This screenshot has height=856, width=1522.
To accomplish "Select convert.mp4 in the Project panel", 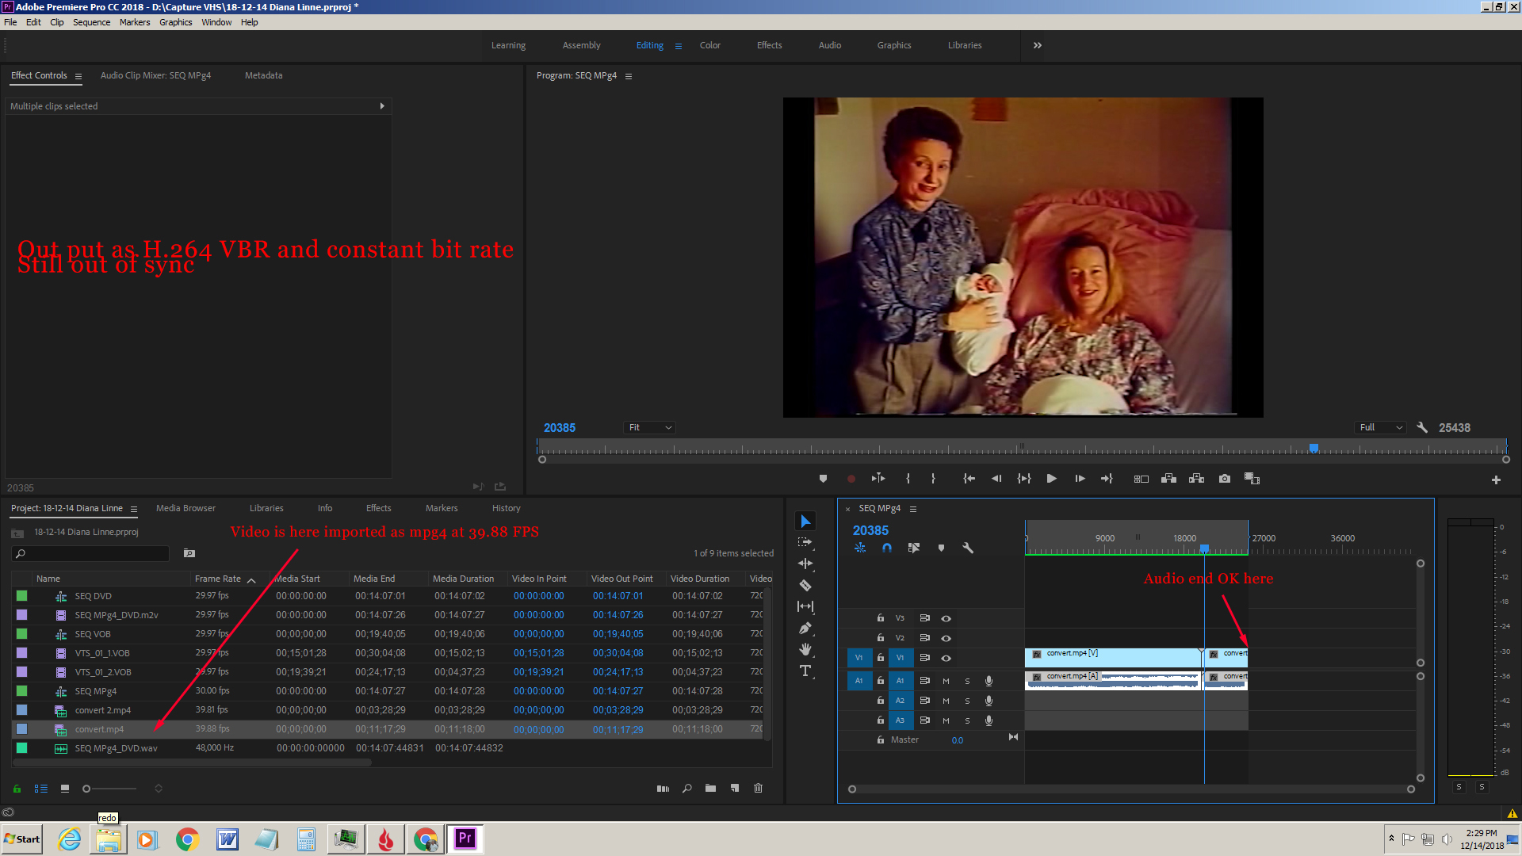I will (99, 728).
